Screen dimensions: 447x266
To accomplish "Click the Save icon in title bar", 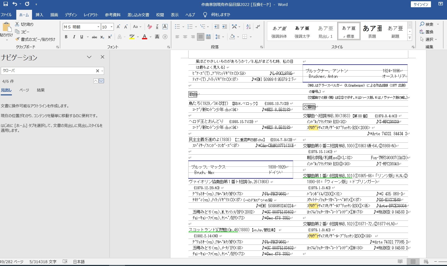I will [5, 4].
